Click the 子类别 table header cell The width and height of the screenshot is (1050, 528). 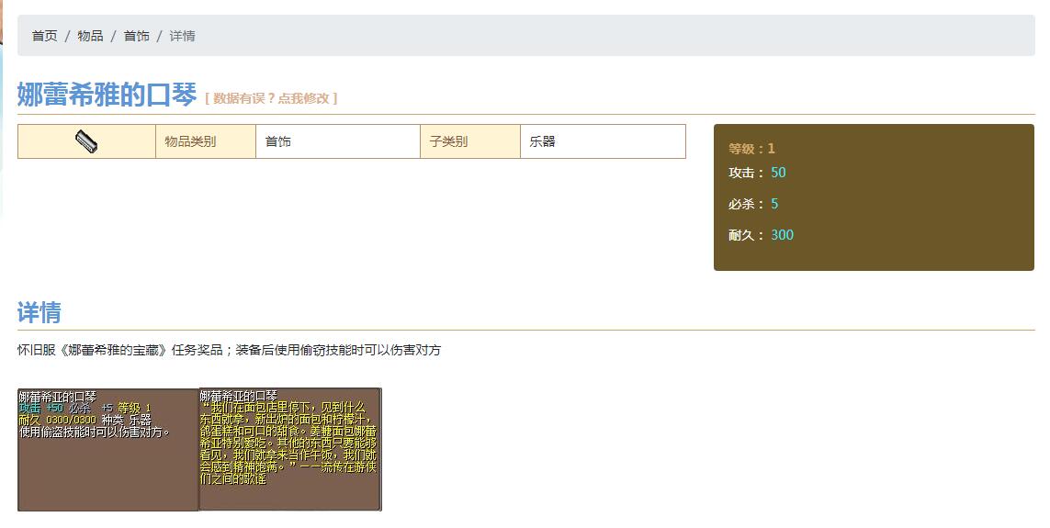click(x=448, y=141)
